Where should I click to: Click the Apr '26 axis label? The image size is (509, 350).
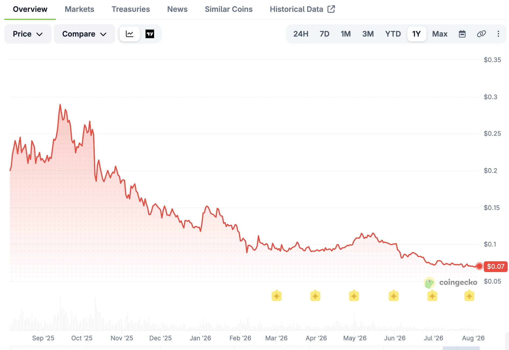(316, 338)
